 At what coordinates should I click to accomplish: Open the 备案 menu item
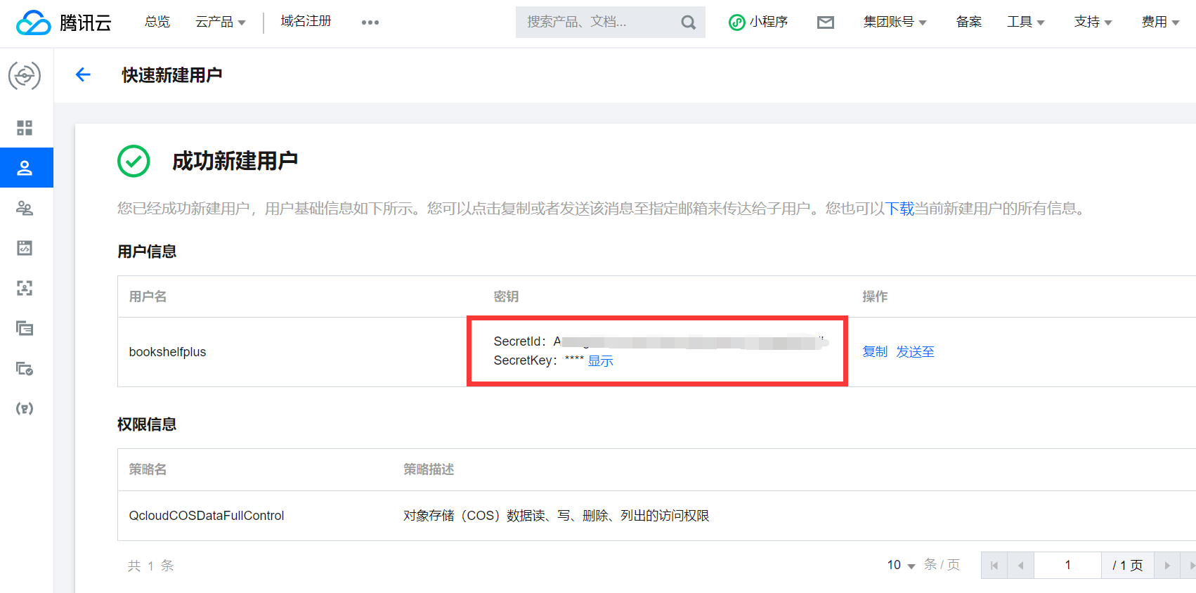(x=968, y=22)
